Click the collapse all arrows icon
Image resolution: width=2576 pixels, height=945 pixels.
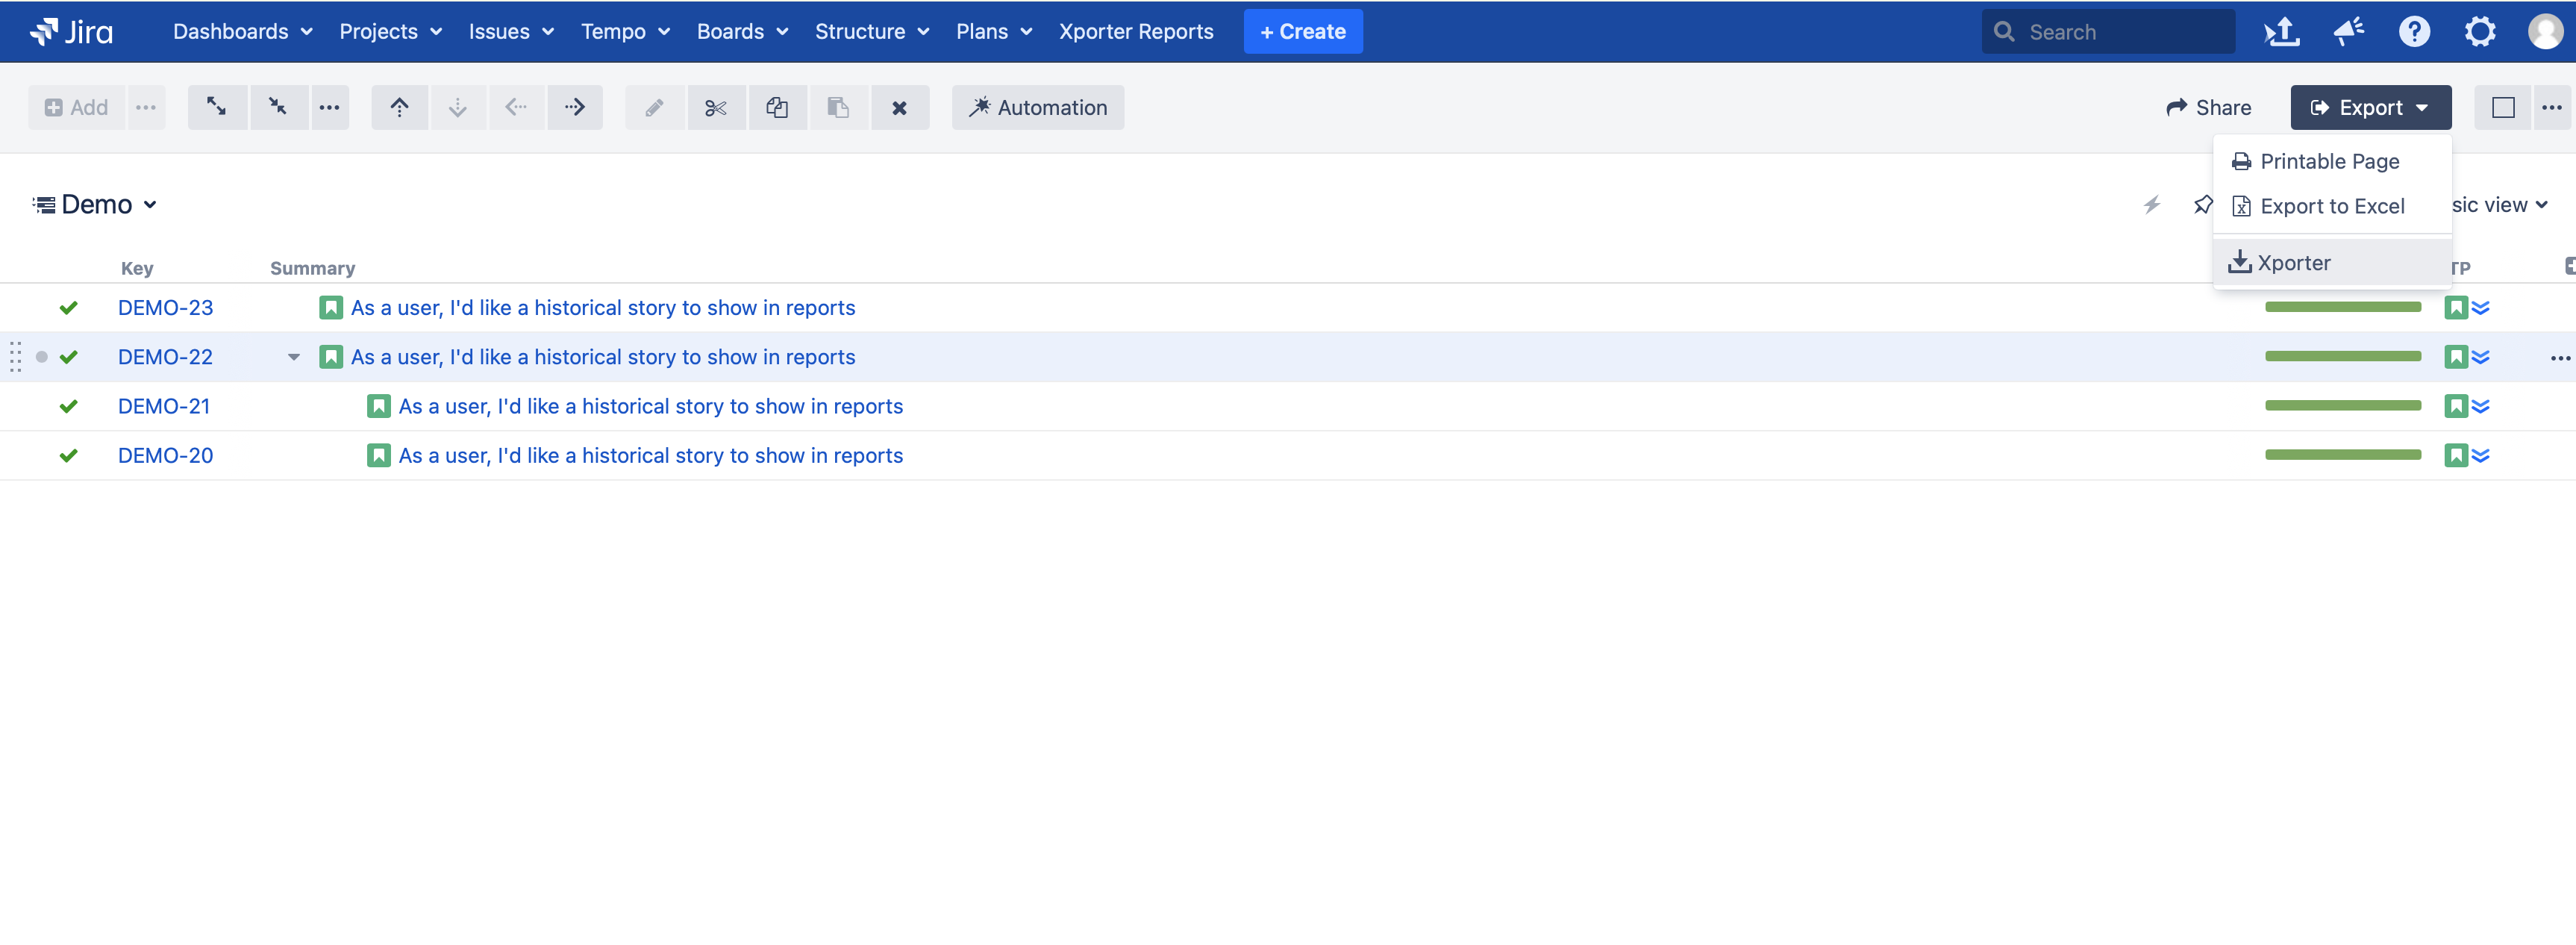point(277,107)
